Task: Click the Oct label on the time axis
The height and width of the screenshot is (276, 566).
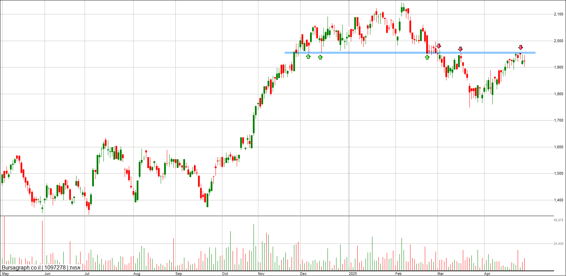Action: (225, 274)
